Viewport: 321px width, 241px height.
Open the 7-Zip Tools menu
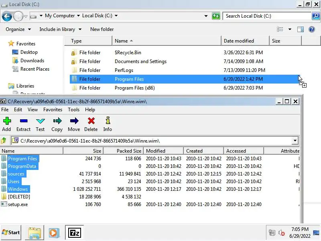(x=73, y=110)
